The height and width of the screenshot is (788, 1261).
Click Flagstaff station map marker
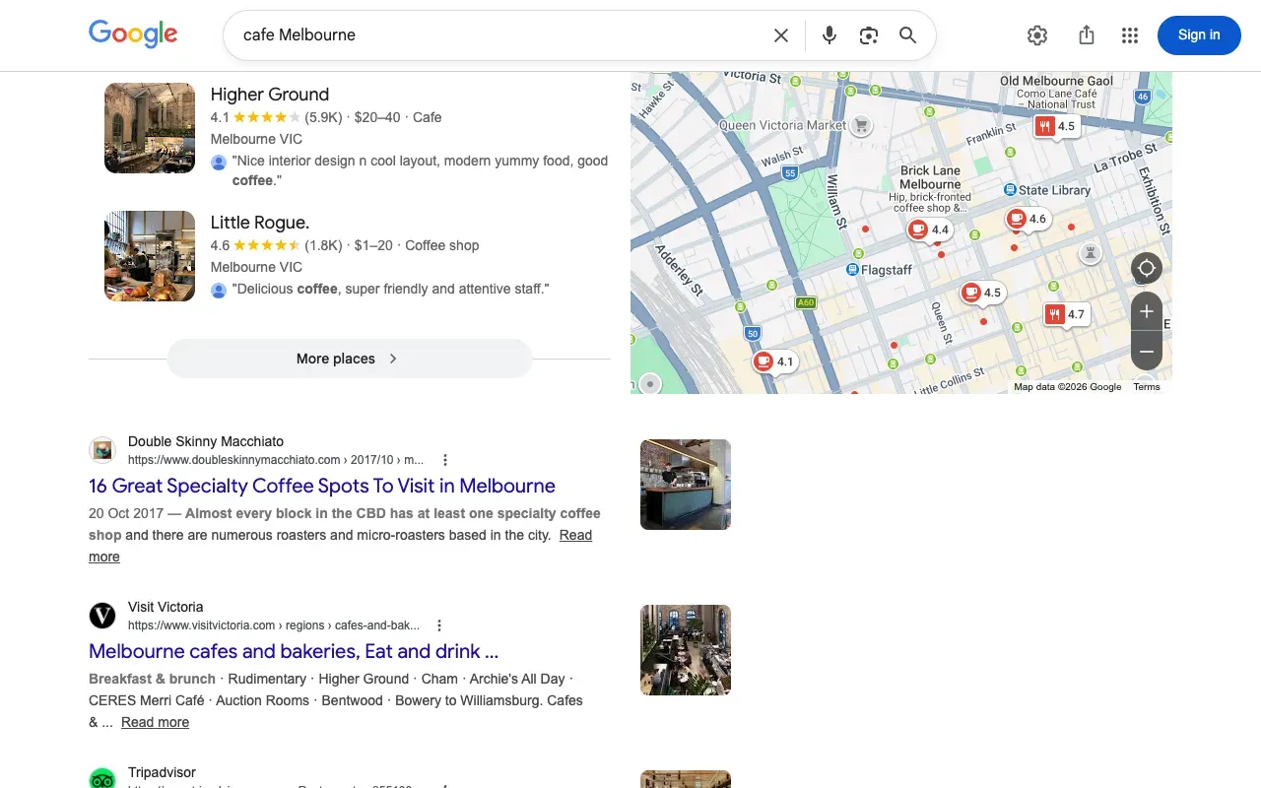click(x=853, y=270)
